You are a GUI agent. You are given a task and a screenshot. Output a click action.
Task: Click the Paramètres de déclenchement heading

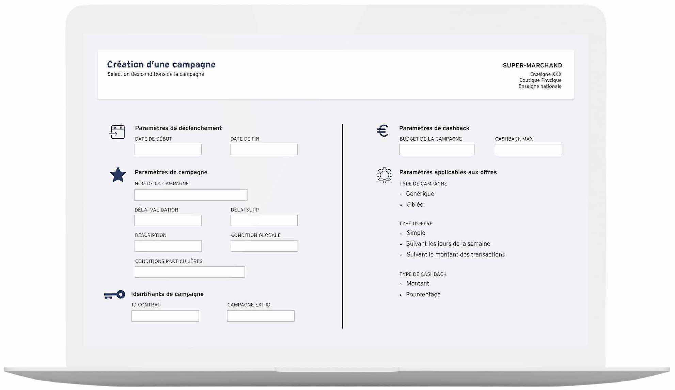(178, 128)
